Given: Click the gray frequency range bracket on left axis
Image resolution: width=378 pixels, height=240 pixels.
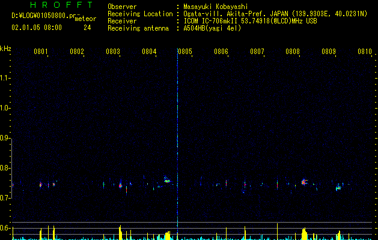Looking at the screenshot, I should coord(12,168).
